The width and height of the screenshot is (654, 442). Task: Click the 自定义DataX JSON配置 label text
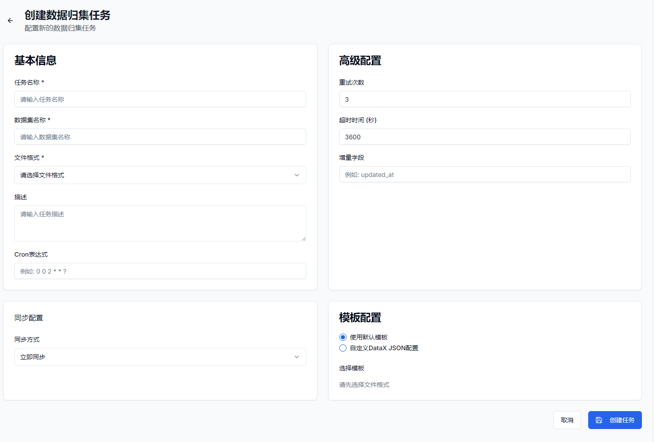(x=384, y=348)
